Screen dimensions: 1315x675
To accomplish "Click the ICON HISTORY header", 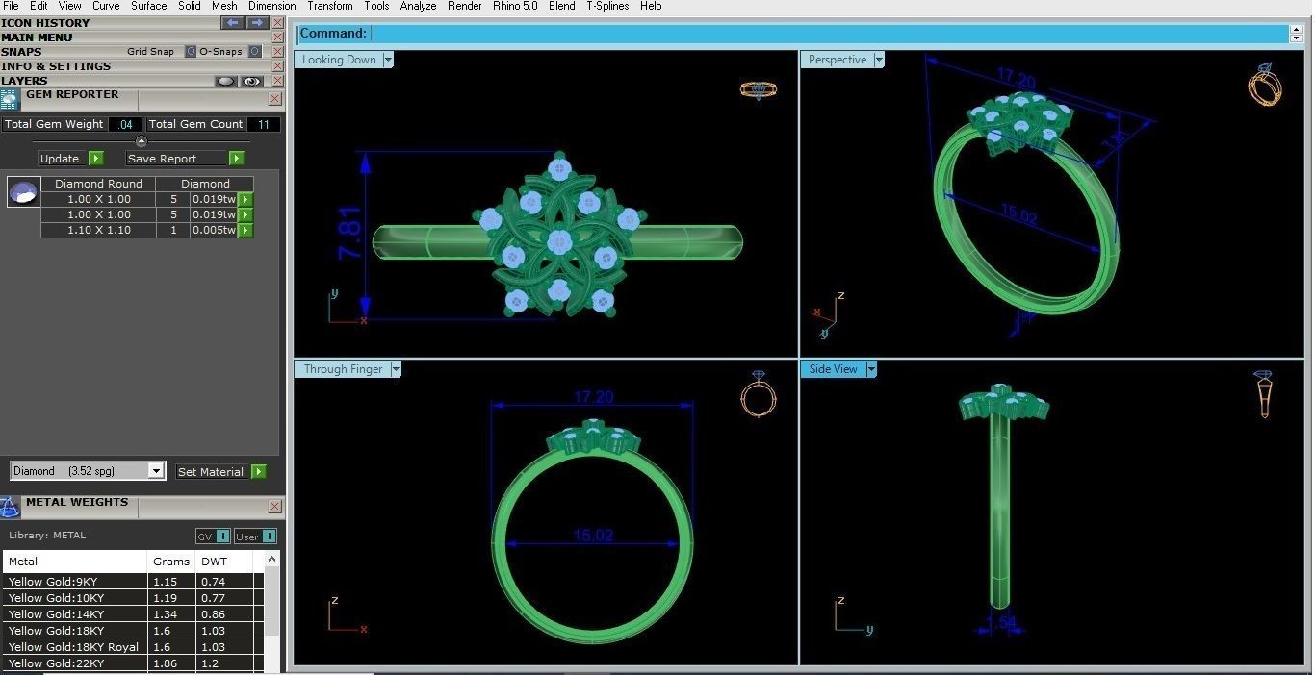I will (45, 23).
